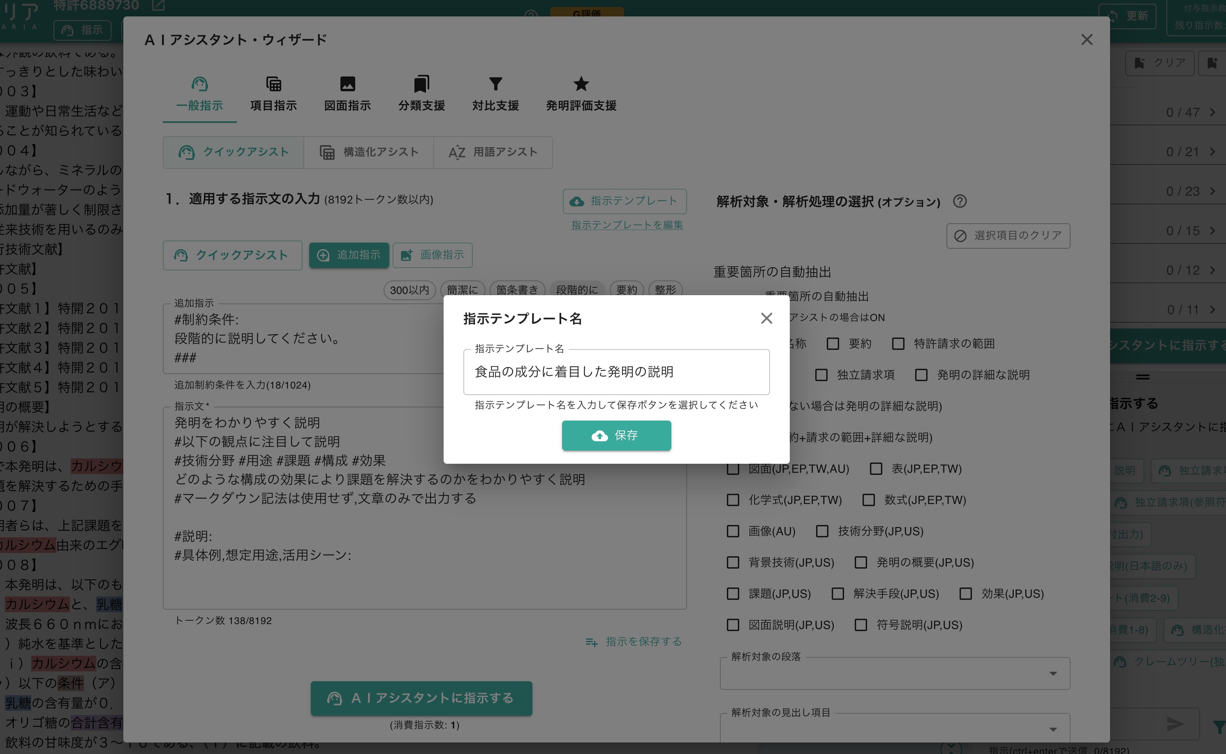Viewport: 1226px width, 754px height.
Task: Check the 効果(JP,US) checkbox
Action: click(966, 593)
